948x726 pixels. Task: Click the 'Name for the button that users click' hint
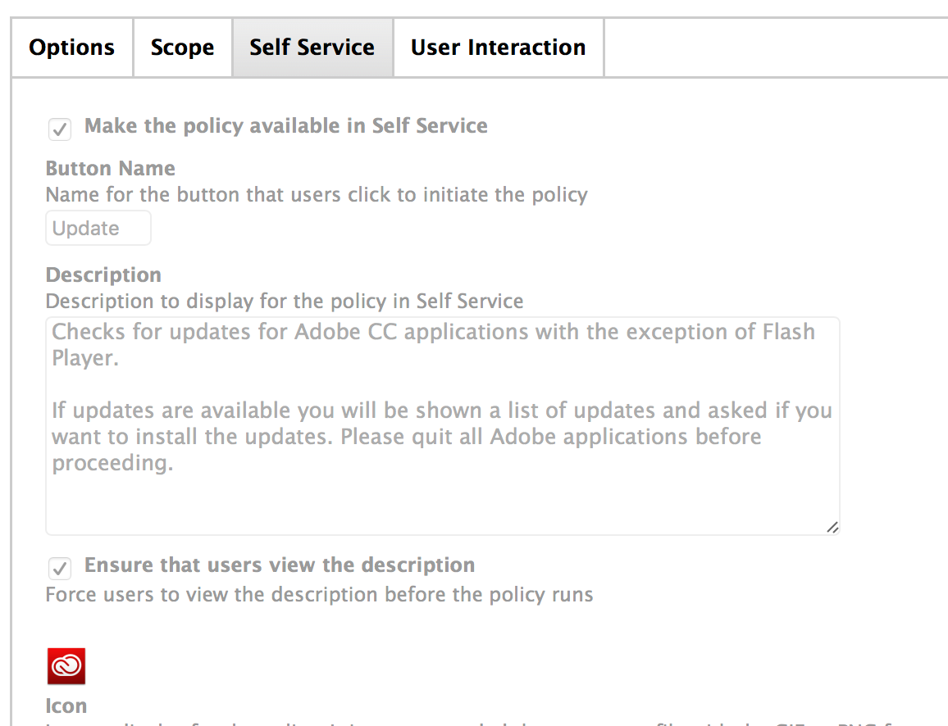coord(317,194)
